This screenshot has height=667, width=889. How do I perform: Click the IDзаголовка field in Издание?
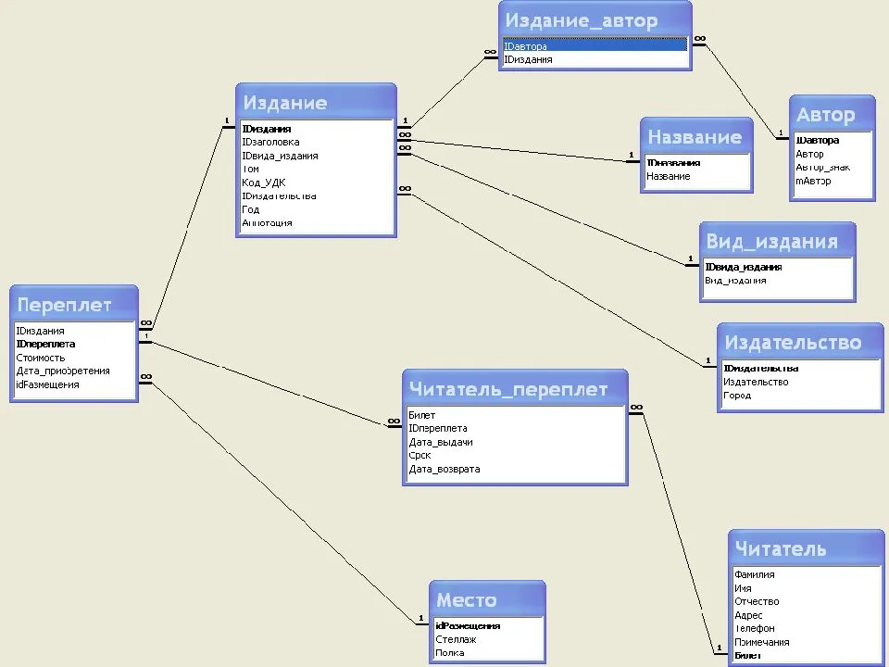click(x=317, y=143)
